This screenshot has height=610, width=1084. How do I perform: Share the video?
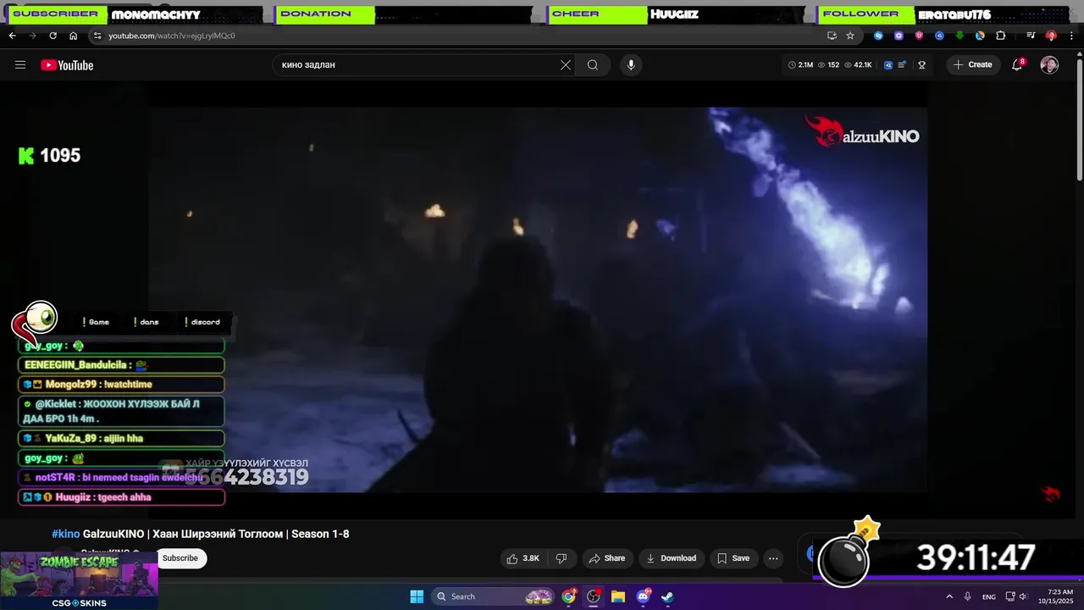click(606, 558)
